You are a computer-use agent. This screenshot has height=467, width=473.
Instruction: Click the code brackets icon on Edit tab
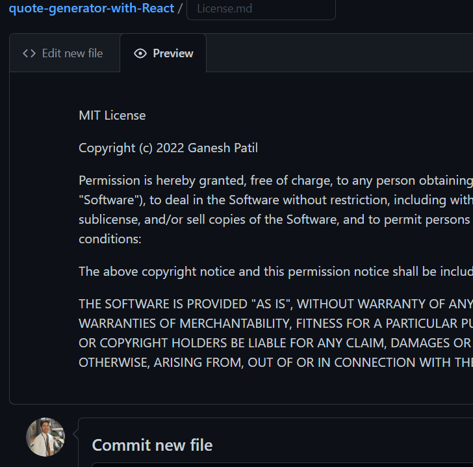pyautogui.click(x=29, y=53)
